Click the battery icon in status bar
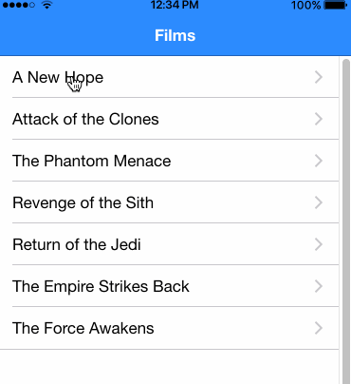This screenshot has height=384, width=351. 336,5
